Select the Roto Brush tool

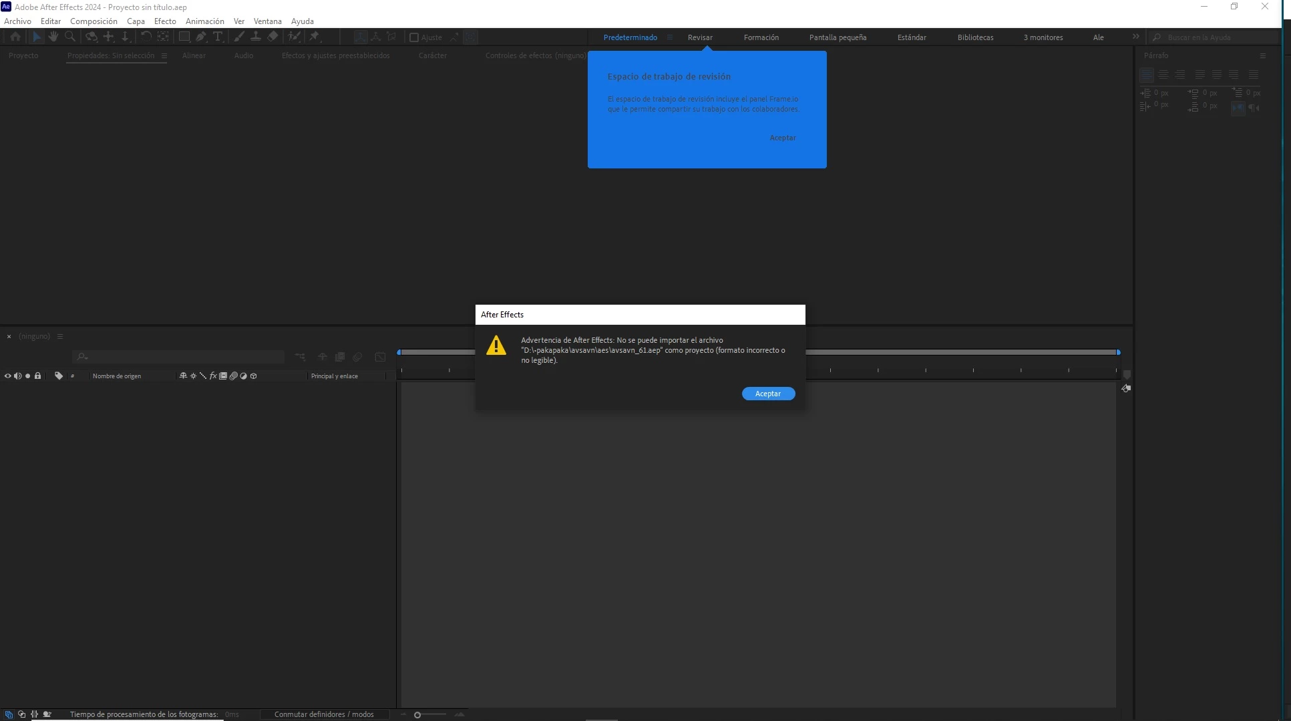coord(294,37)
